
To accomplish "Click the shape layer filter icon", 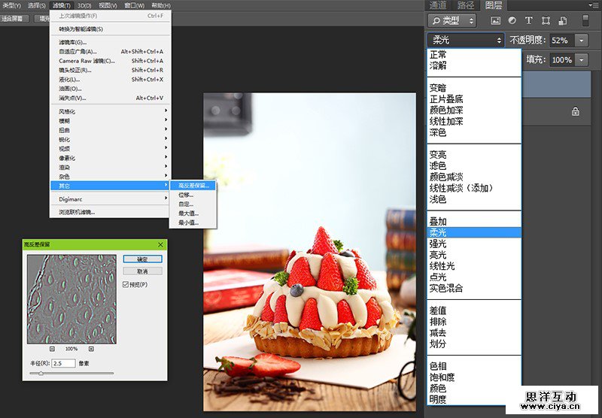I will 545,20.
